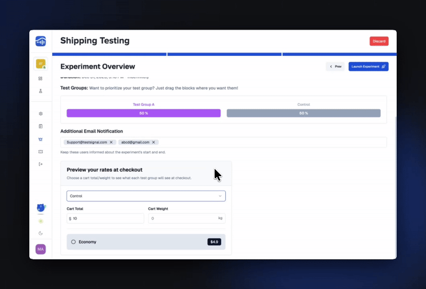Click the Shipping Testing title

pyautogui.click(x=95, y=41)
